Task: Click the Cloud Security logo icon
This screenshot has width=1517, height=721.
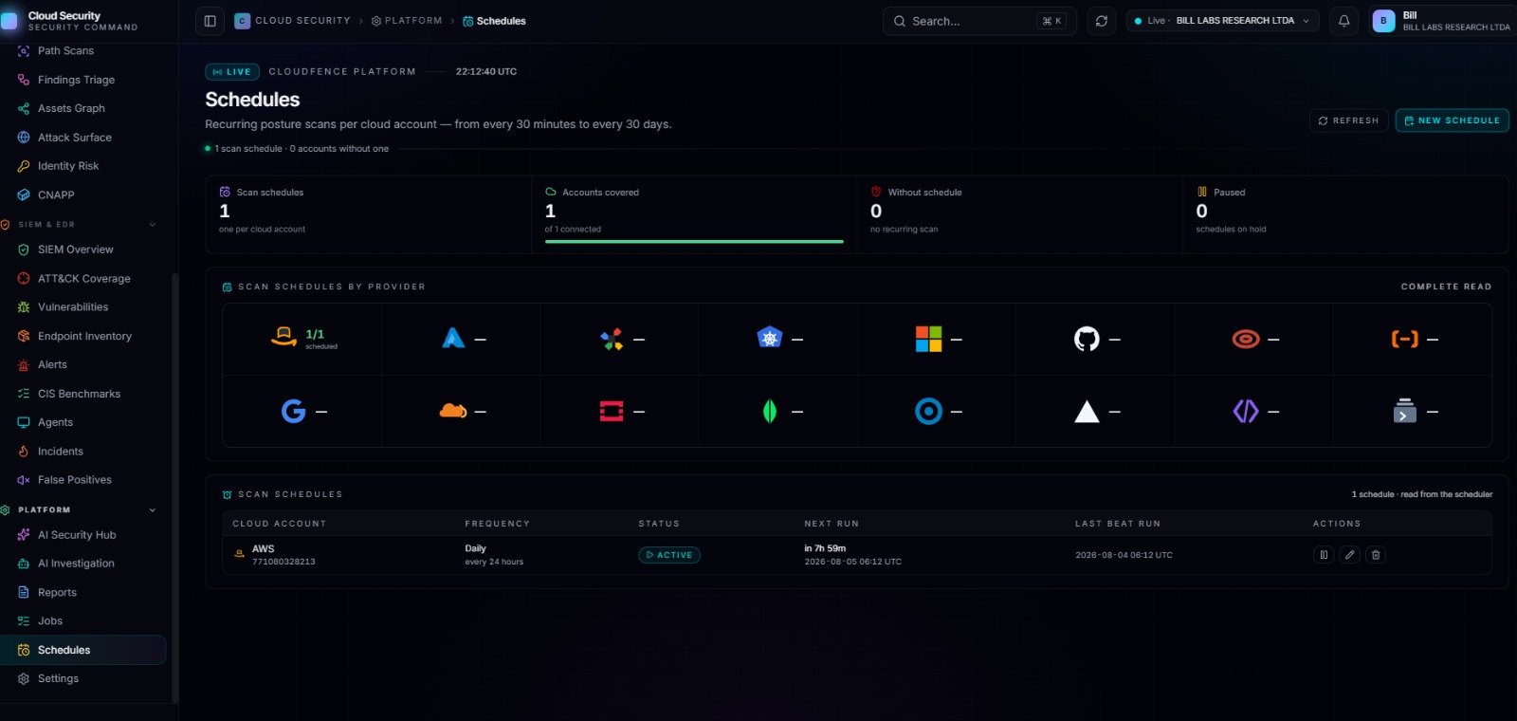Action: [9, 21]
